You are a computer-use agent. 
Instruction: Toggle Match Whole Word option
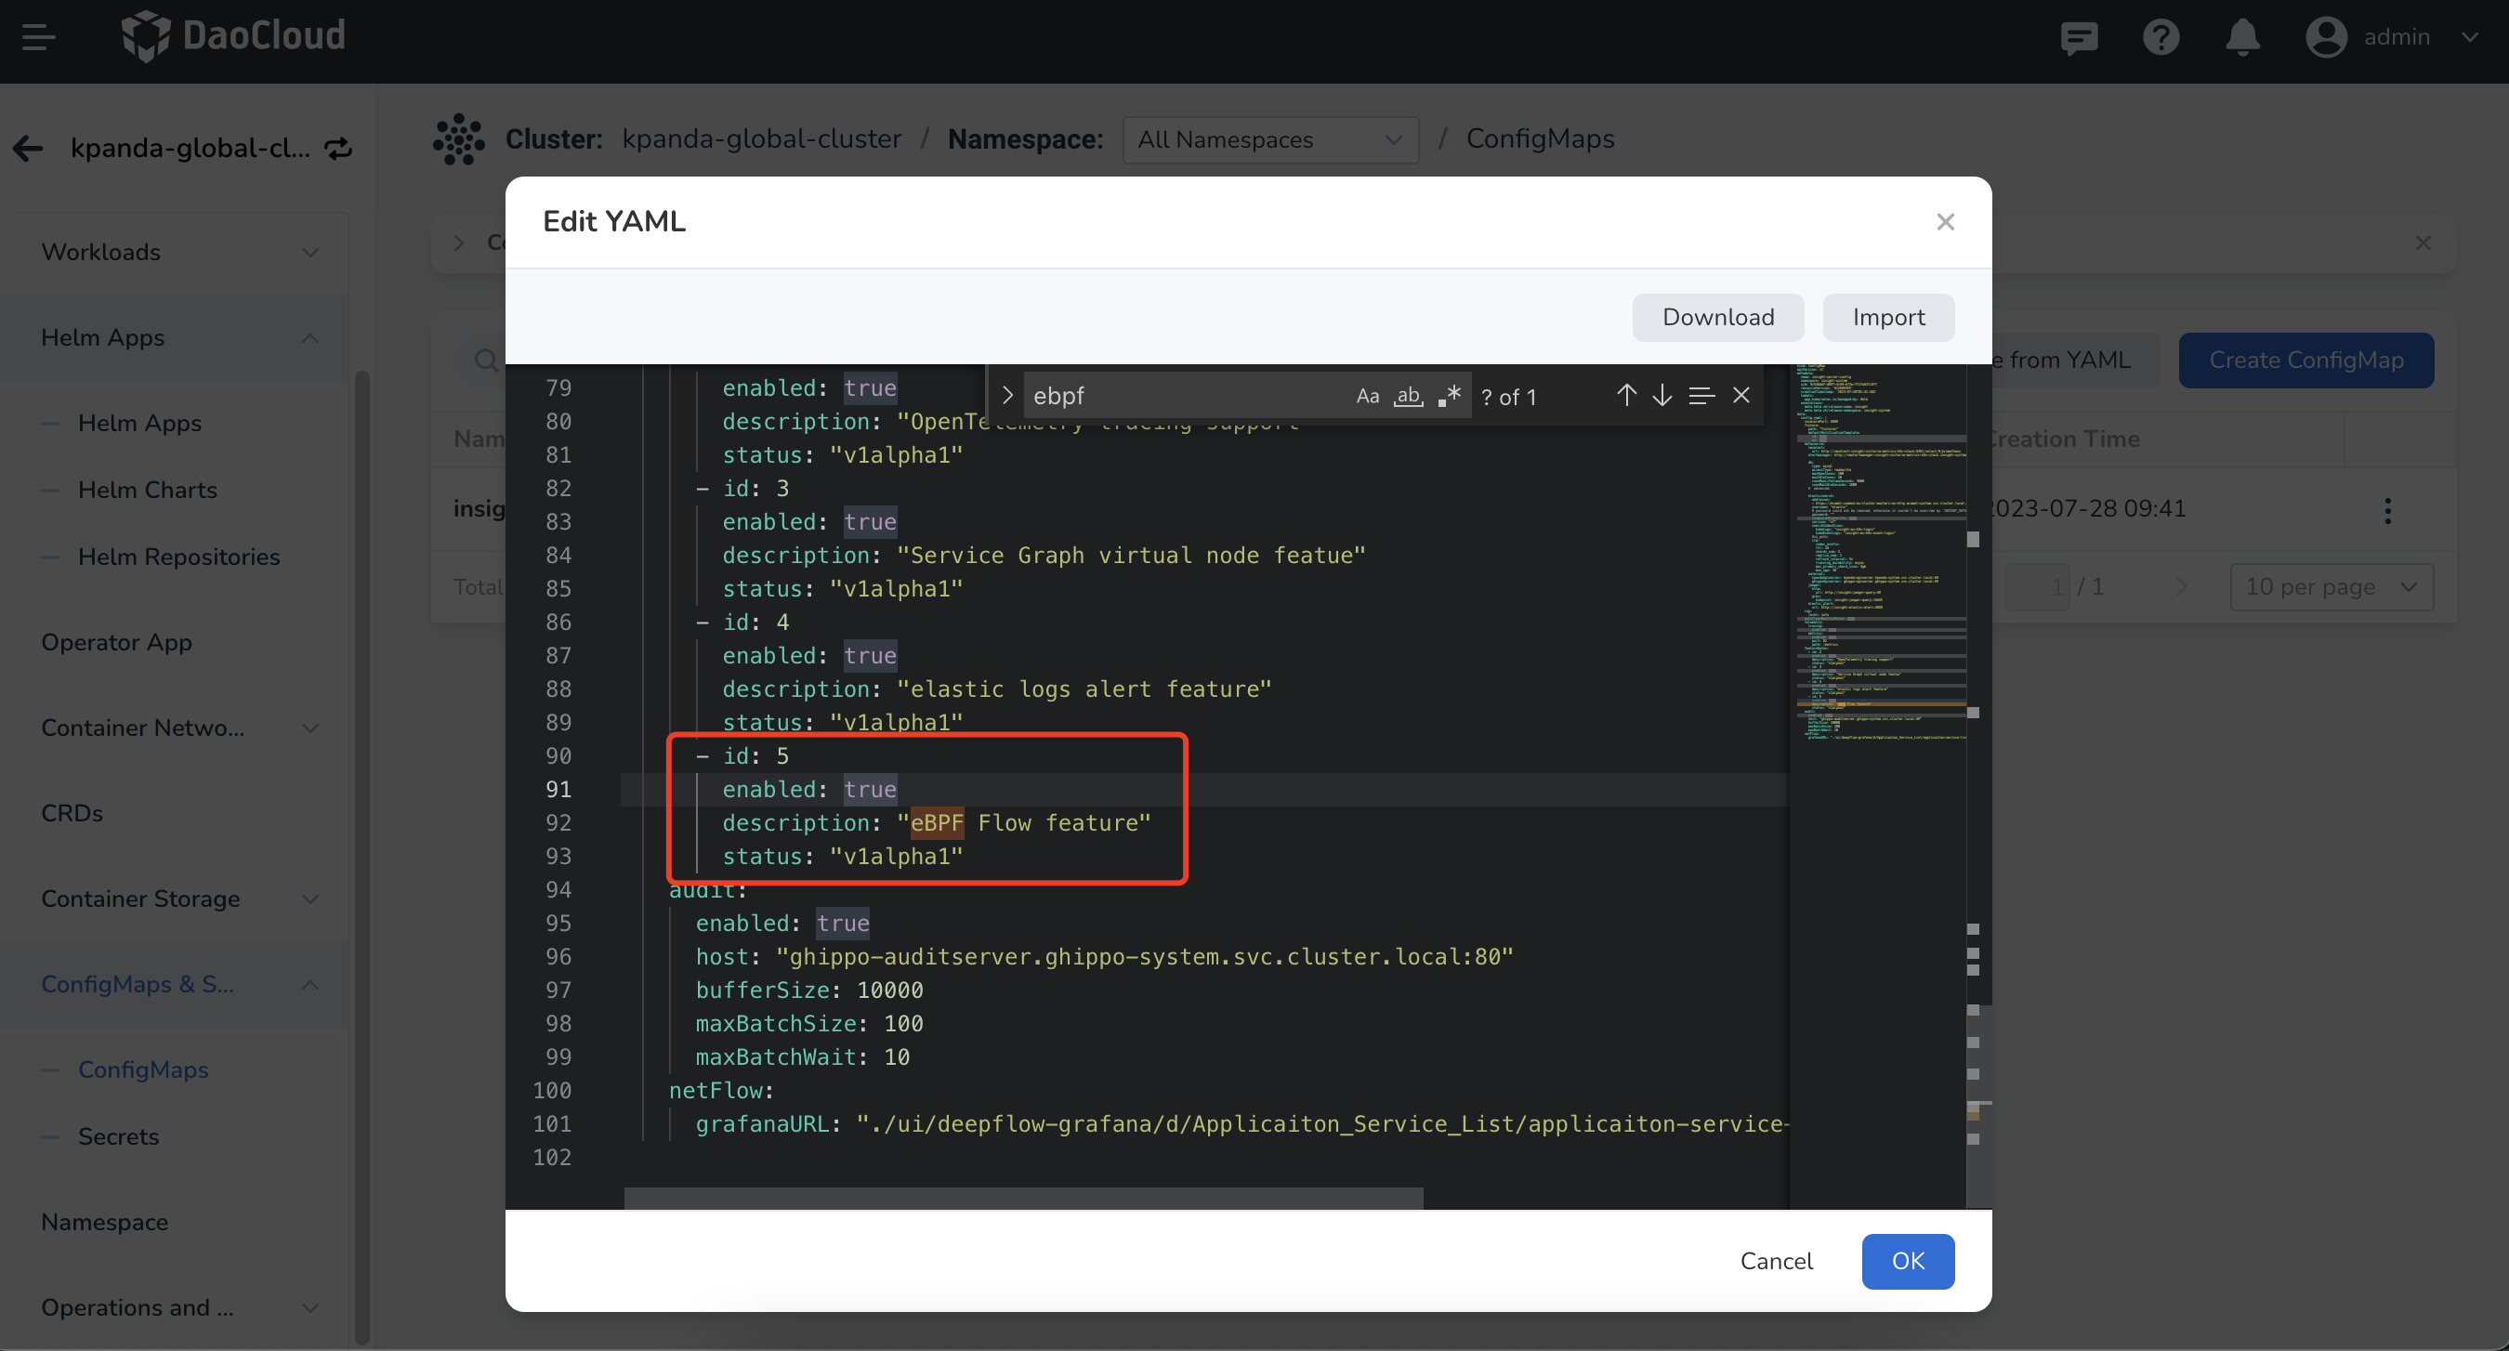[x=1408, y=396]
